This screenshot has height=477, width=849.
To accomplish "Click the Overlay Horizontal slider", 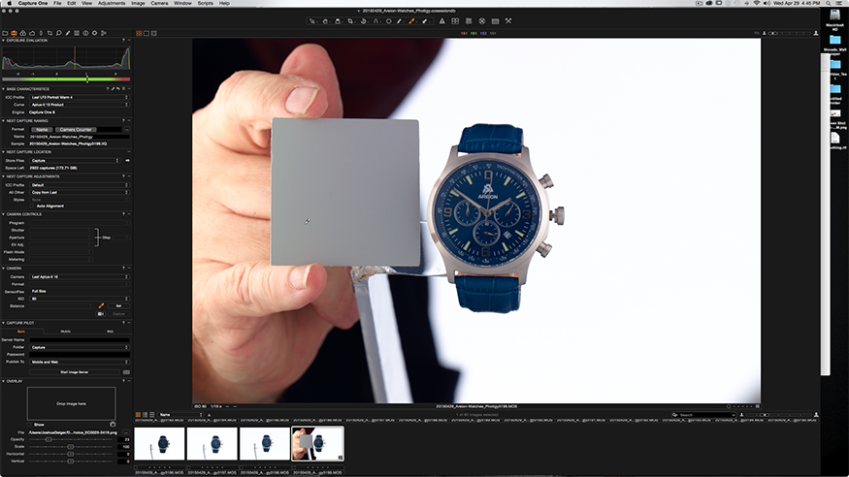I will [72, 454].
